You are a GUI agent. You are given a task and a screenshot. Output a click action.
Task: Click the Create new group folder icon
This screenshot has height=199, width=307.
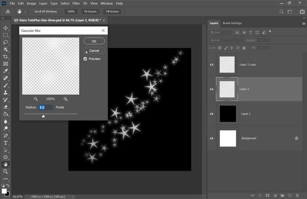coord(282,195)
